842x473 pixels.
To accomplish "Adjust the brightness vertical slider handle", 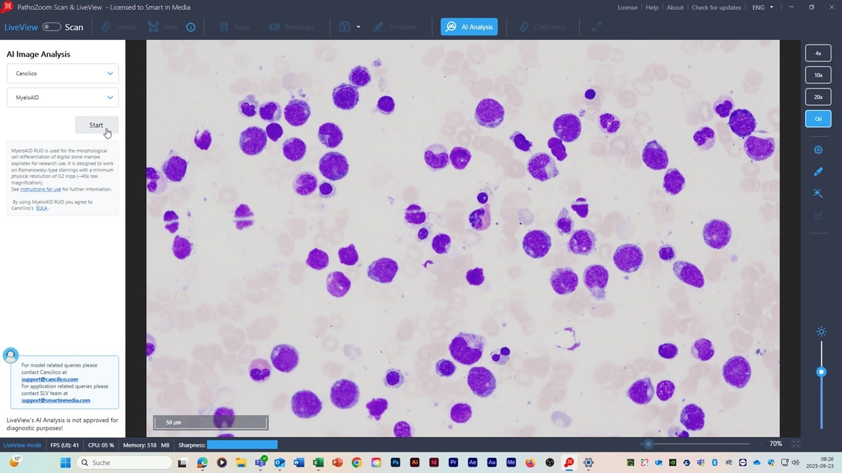I will [821, 372].
